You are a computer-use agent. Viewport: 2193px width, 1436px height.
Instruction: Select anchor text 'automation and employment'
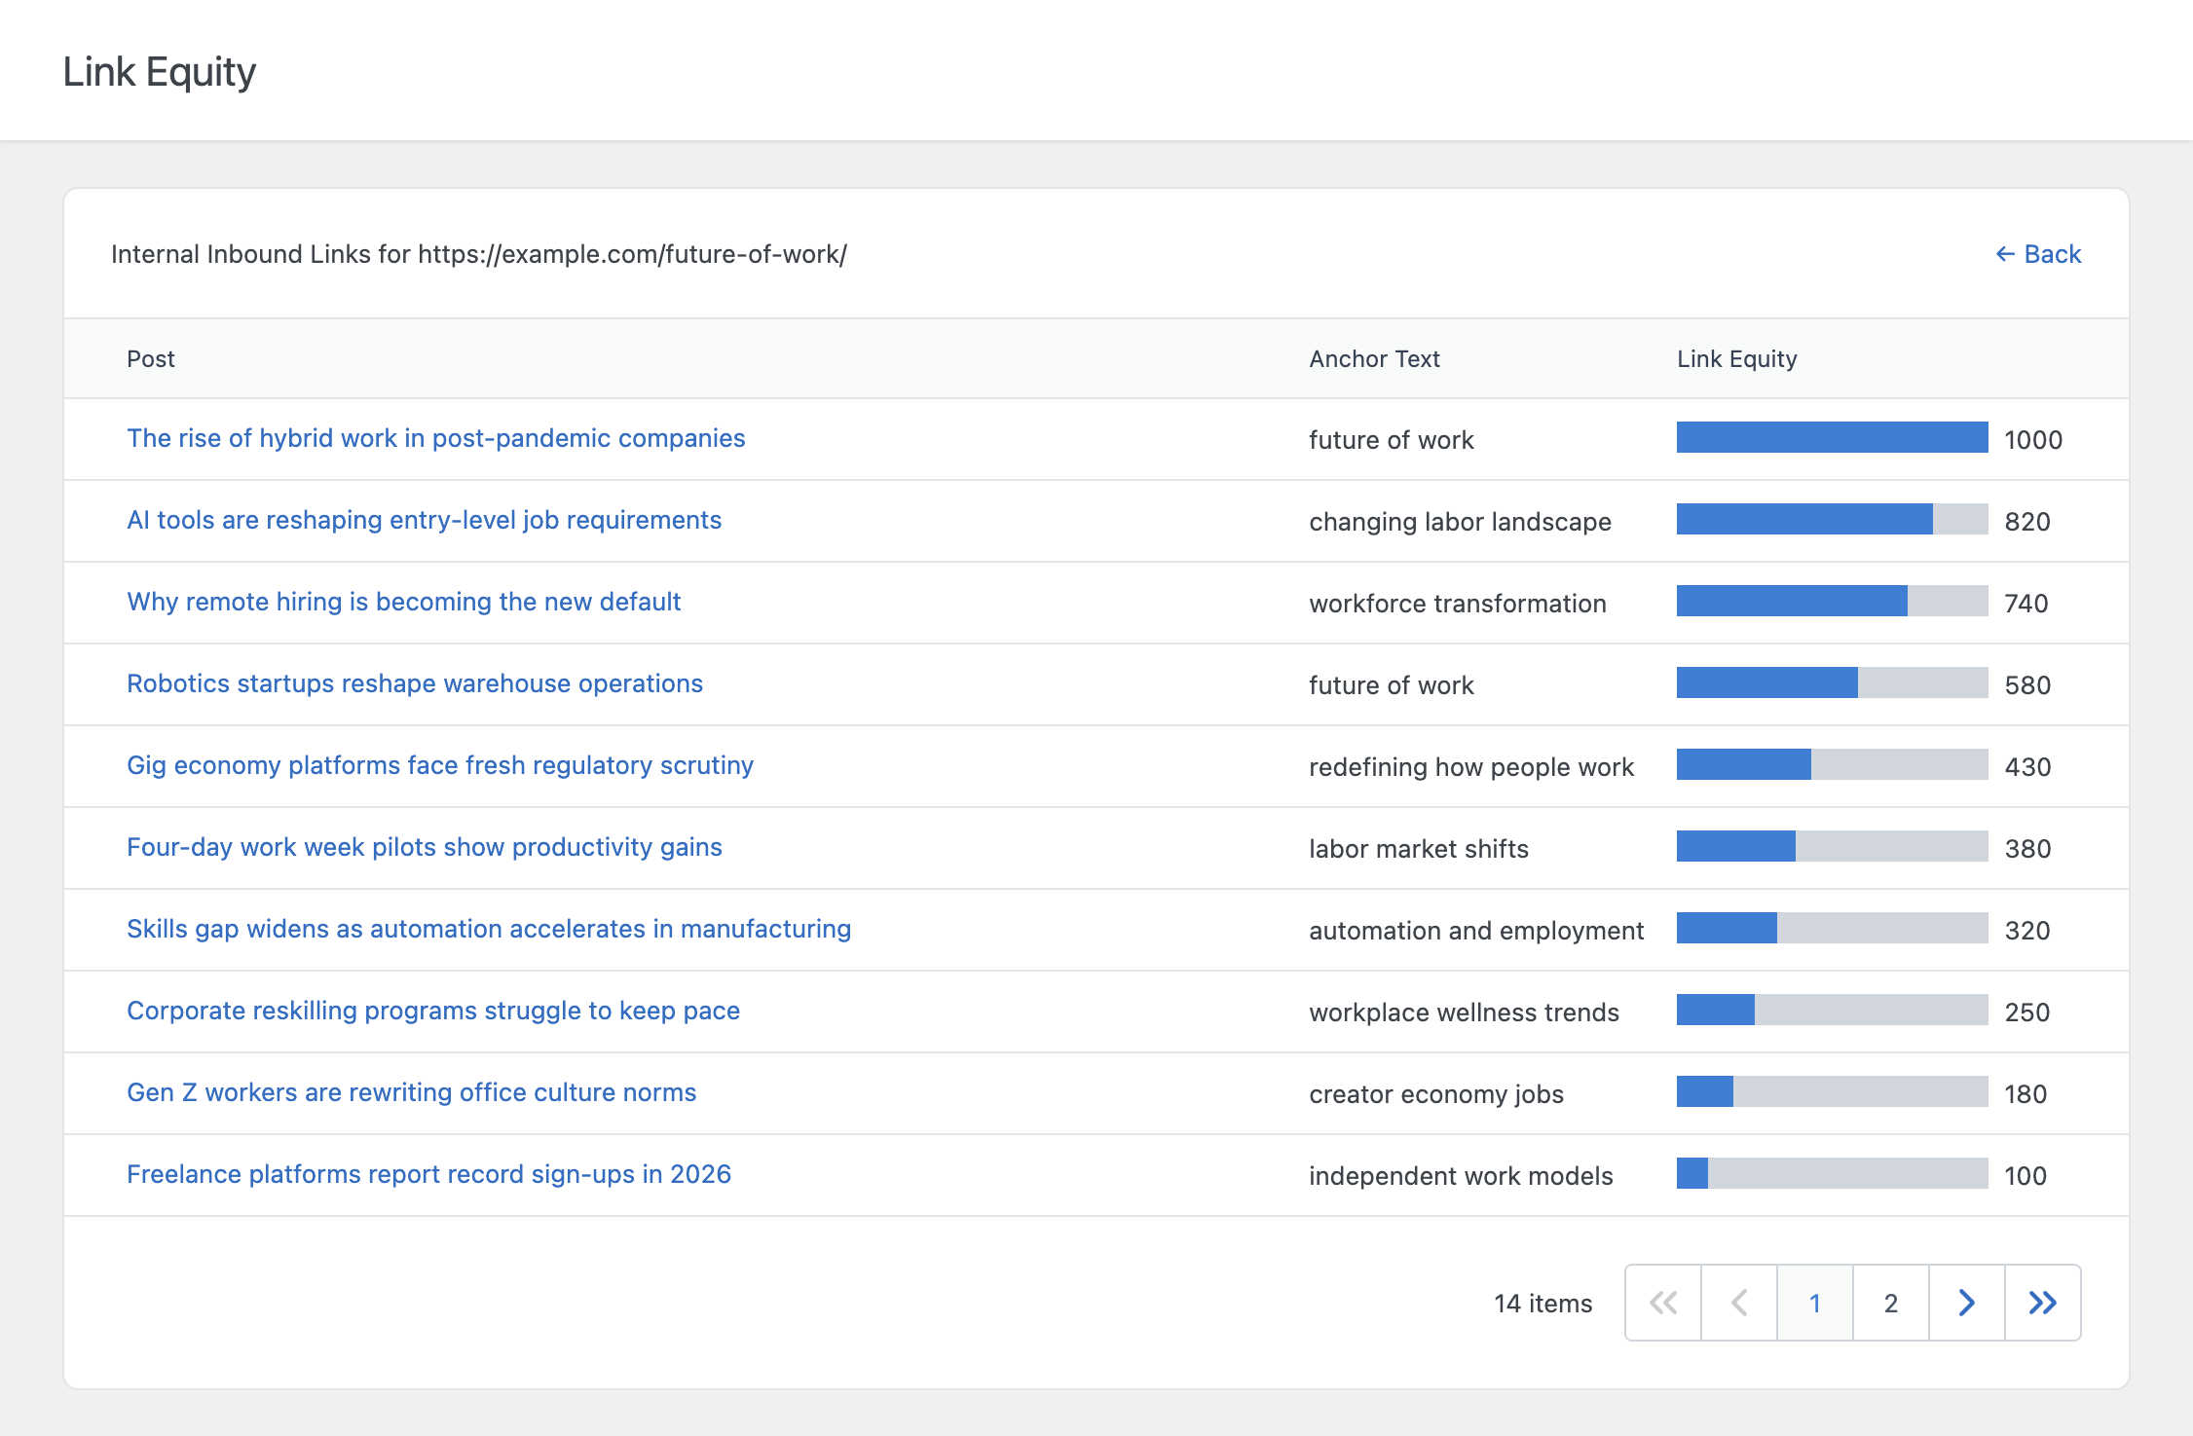click(x=1476, y=931)
